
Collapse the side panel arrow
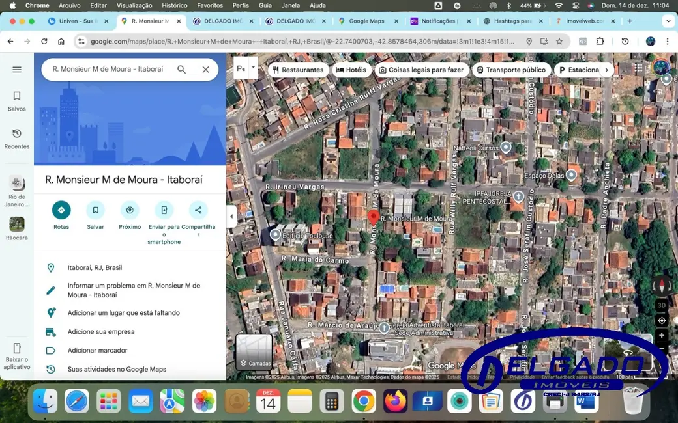231,217
